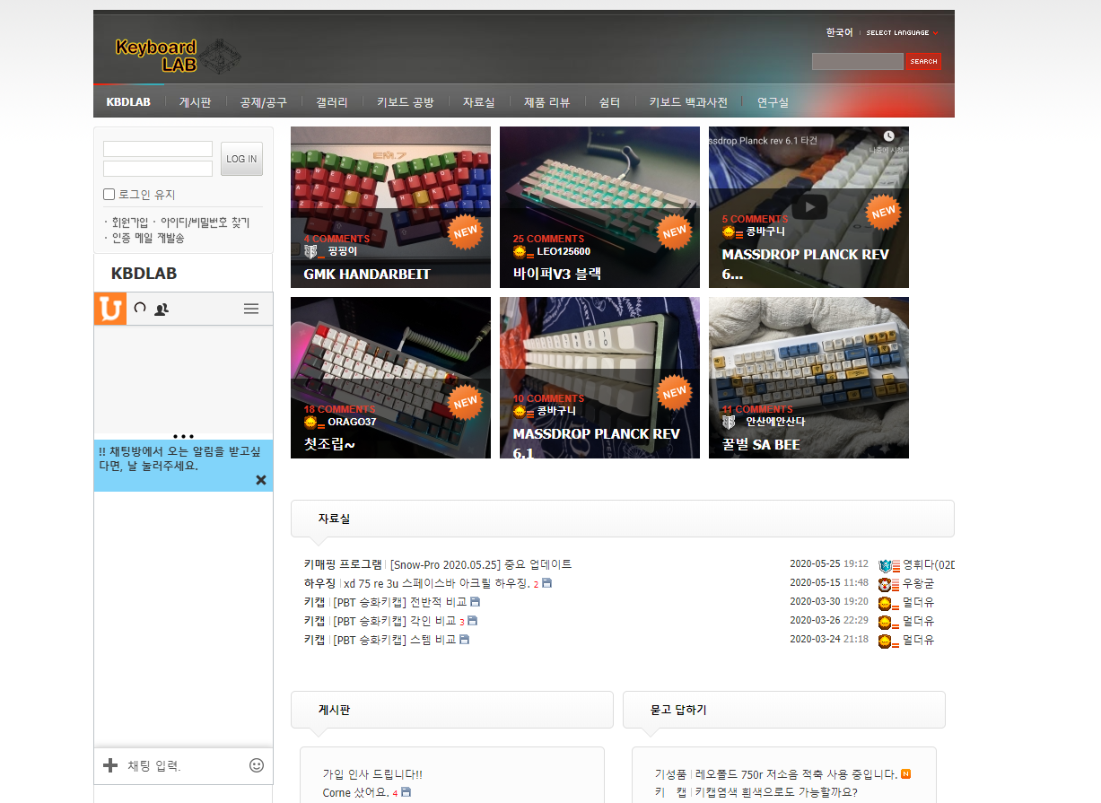Viewport: 1101px width, 803px height.
Task: Click NEW badge on GMK Handarbeit card
Action: coord(466,231)
